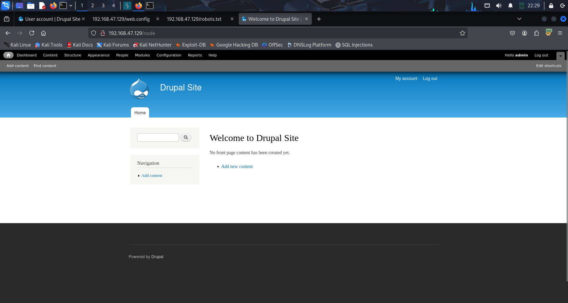Open the Modules admin menu
Viewport: 568px width, 303px height.
[142, 55]
